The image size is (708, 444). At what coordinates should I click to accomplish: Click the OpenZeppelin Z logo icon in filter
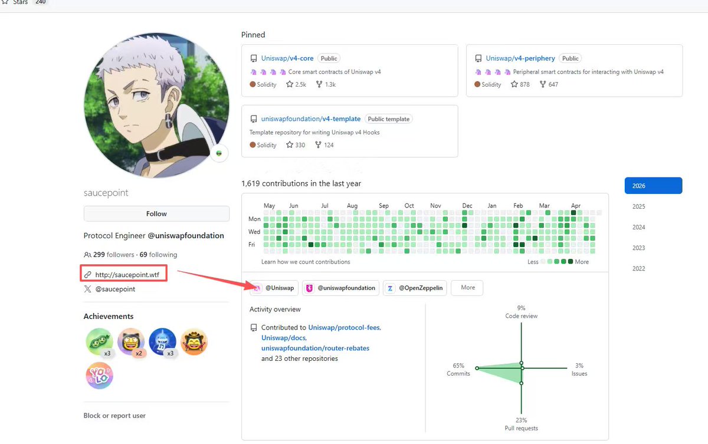pyautogui.click(x=391, y=288)
